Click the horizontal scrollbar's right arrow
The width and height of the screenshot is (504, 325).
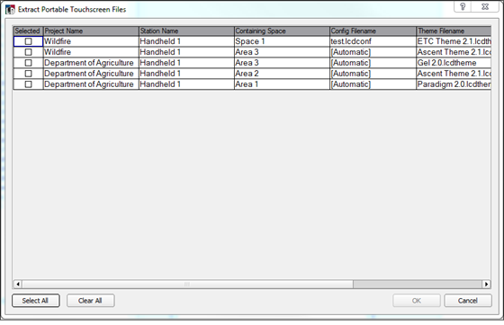(x=486, y=284)
